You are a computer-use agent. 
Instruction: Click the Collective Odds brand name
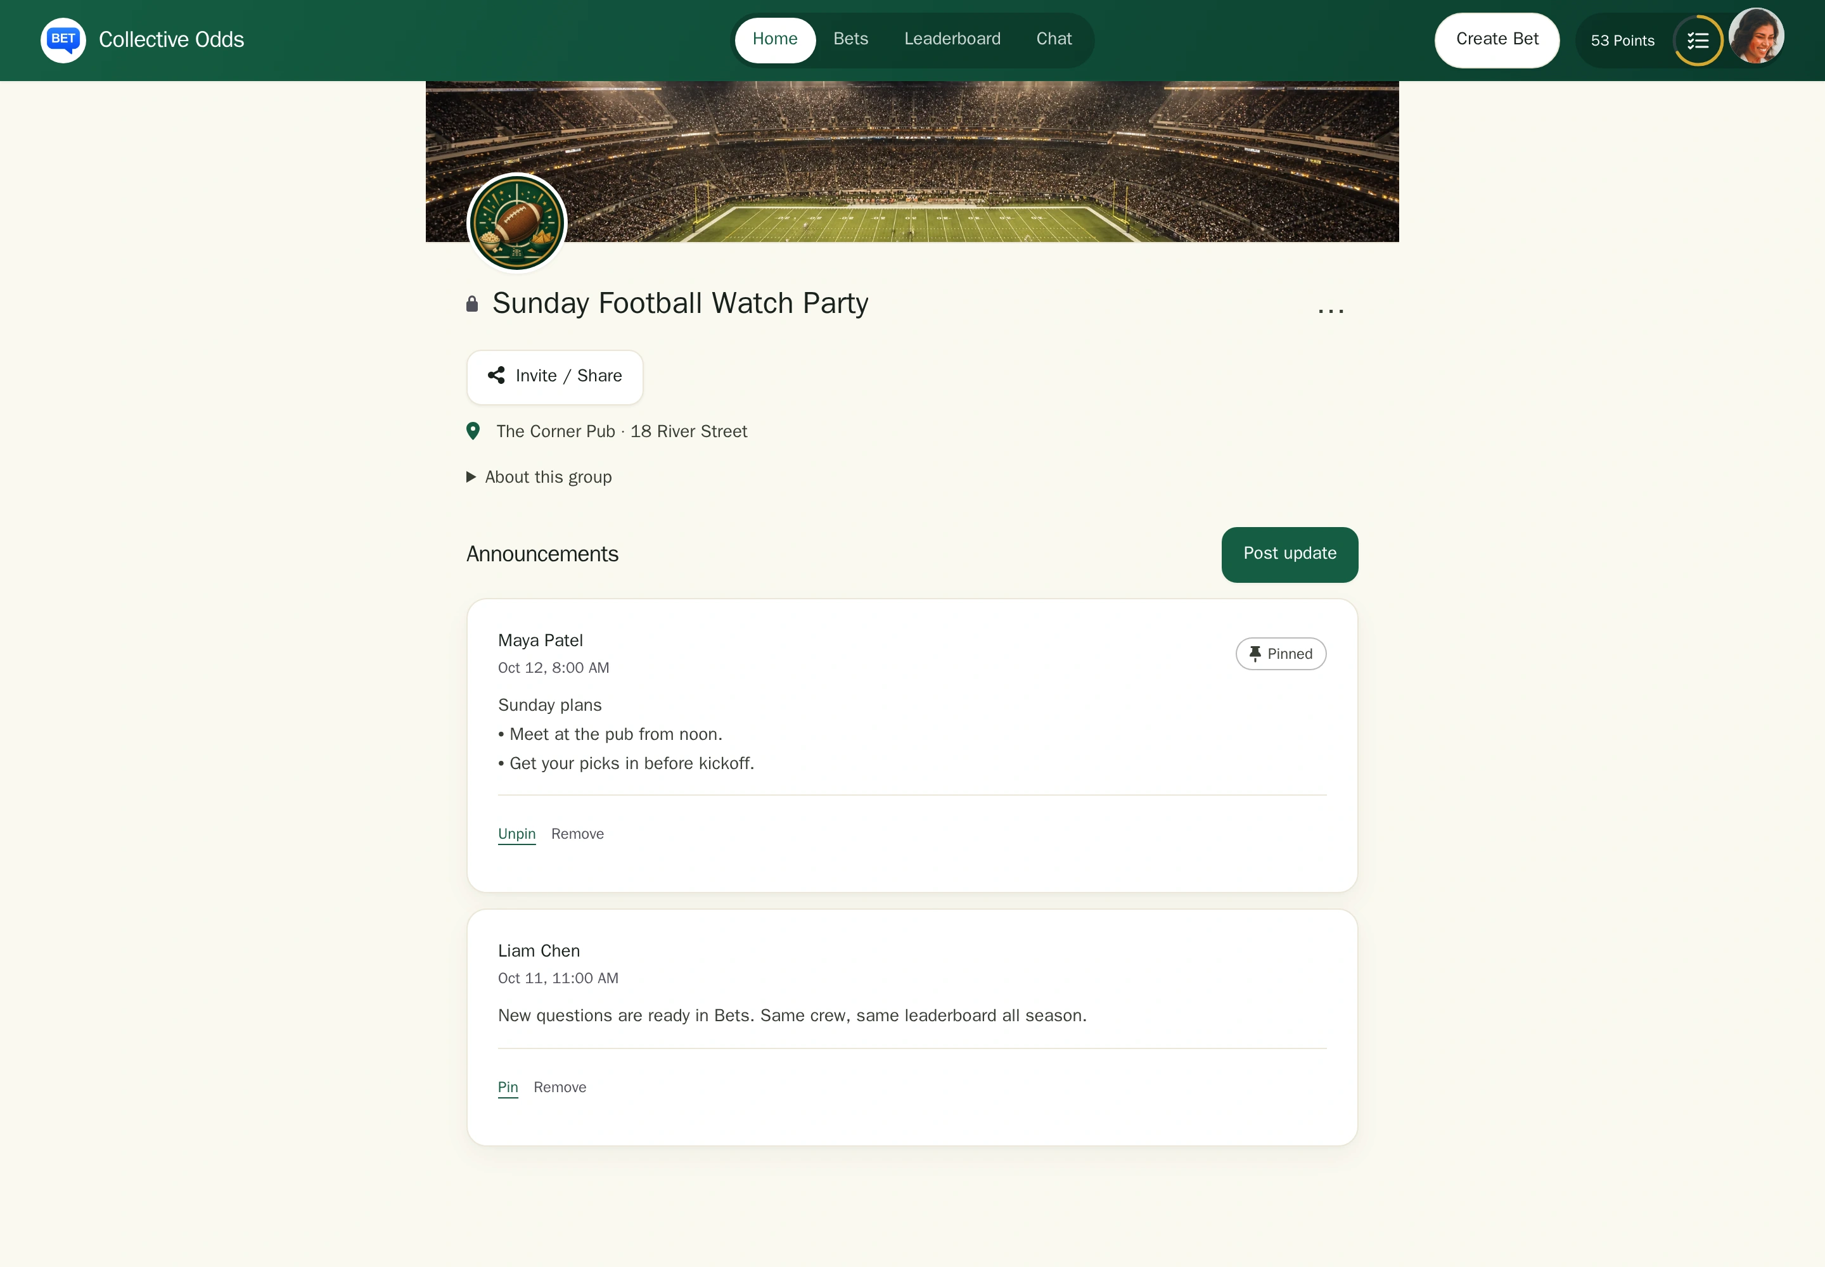(172, 40)
